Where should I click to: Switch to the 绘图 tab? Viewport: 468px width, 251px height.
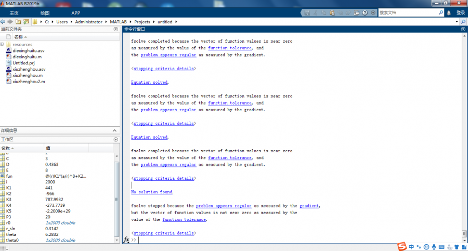(x=45, y=12)
